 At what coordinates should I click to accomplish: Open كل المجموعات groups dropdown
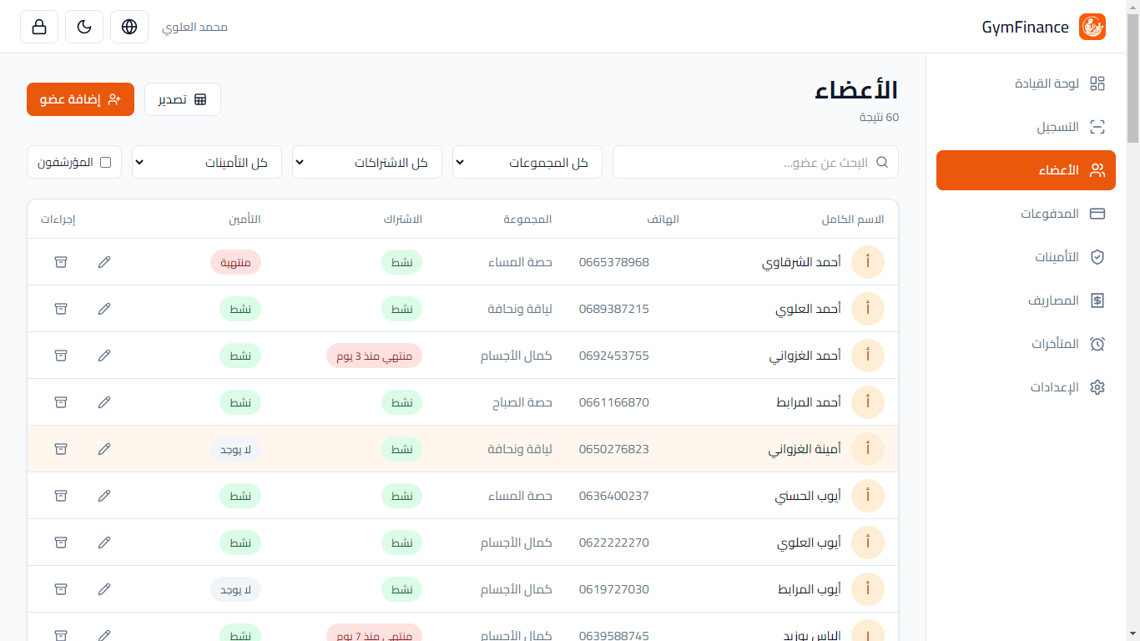tap(527, 162)
